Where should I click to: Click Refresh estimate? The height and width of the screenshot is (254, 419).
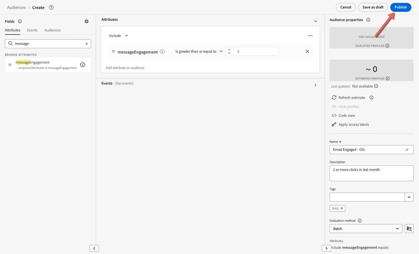click(348, 97)
